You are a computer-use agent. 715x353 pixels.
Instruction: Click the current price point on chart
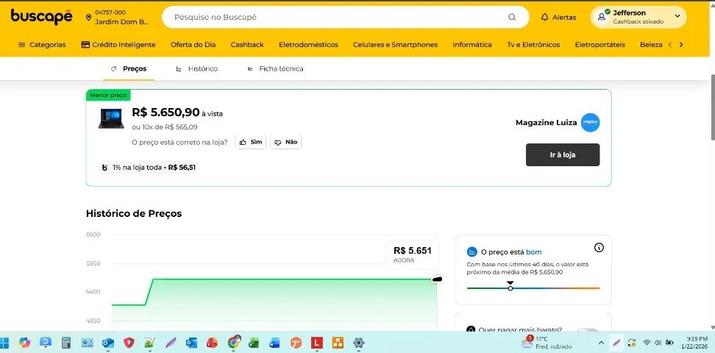point(437,279)
